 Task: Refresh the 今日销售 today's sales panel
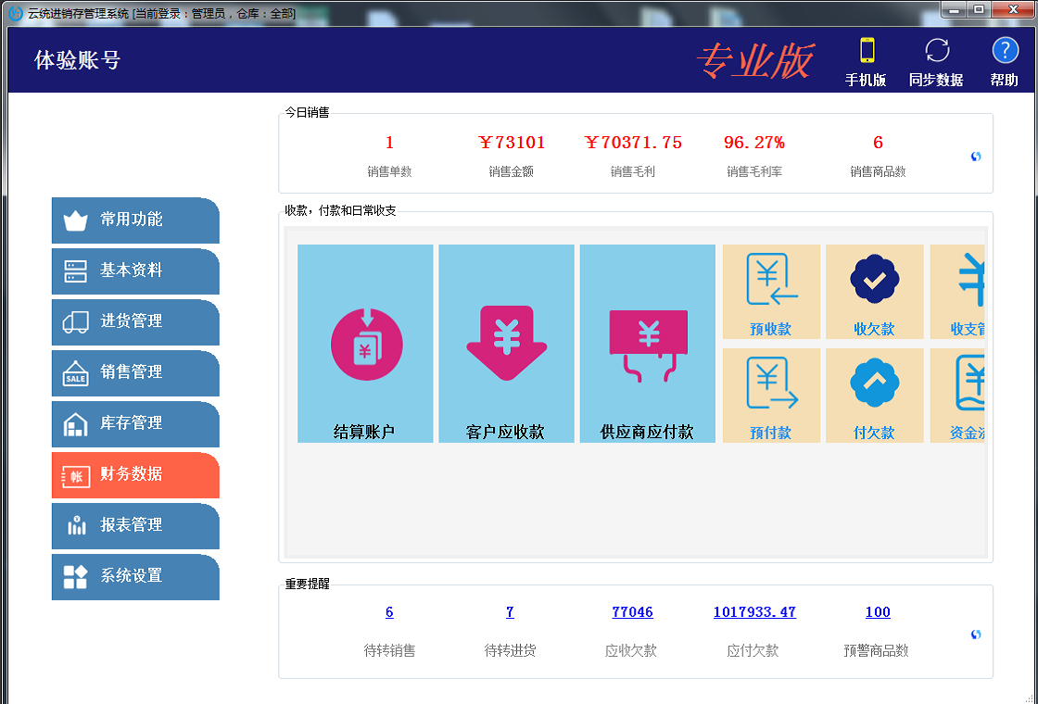[976, 157]
